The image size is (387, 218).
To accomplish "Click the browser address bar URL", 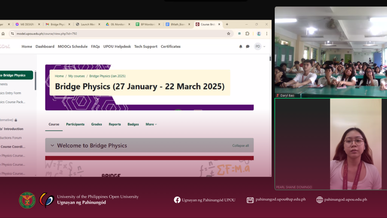I will click(x=47, y=34).
